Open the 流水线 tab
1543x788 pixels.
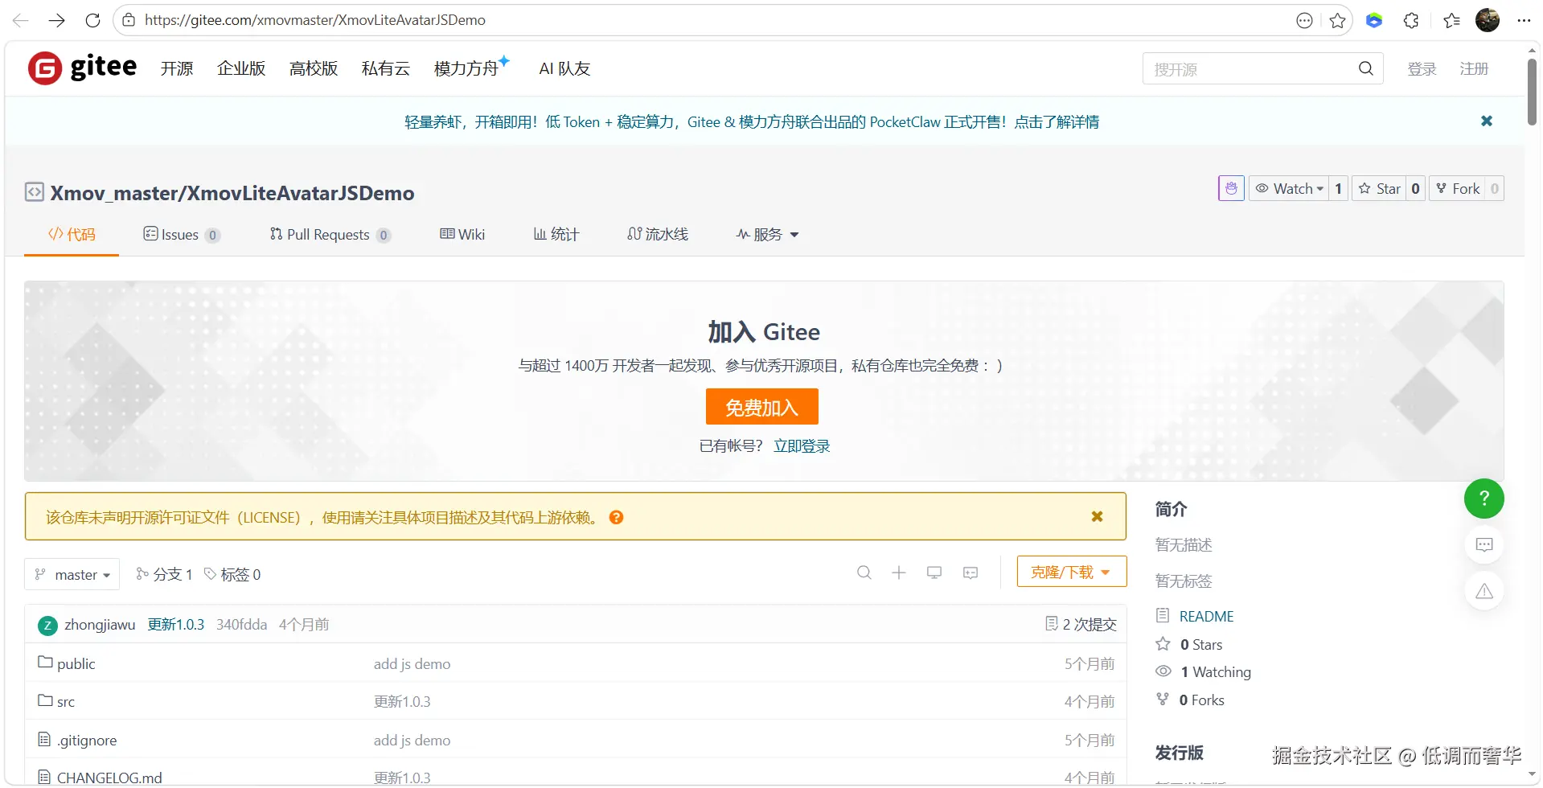[658, 234]
